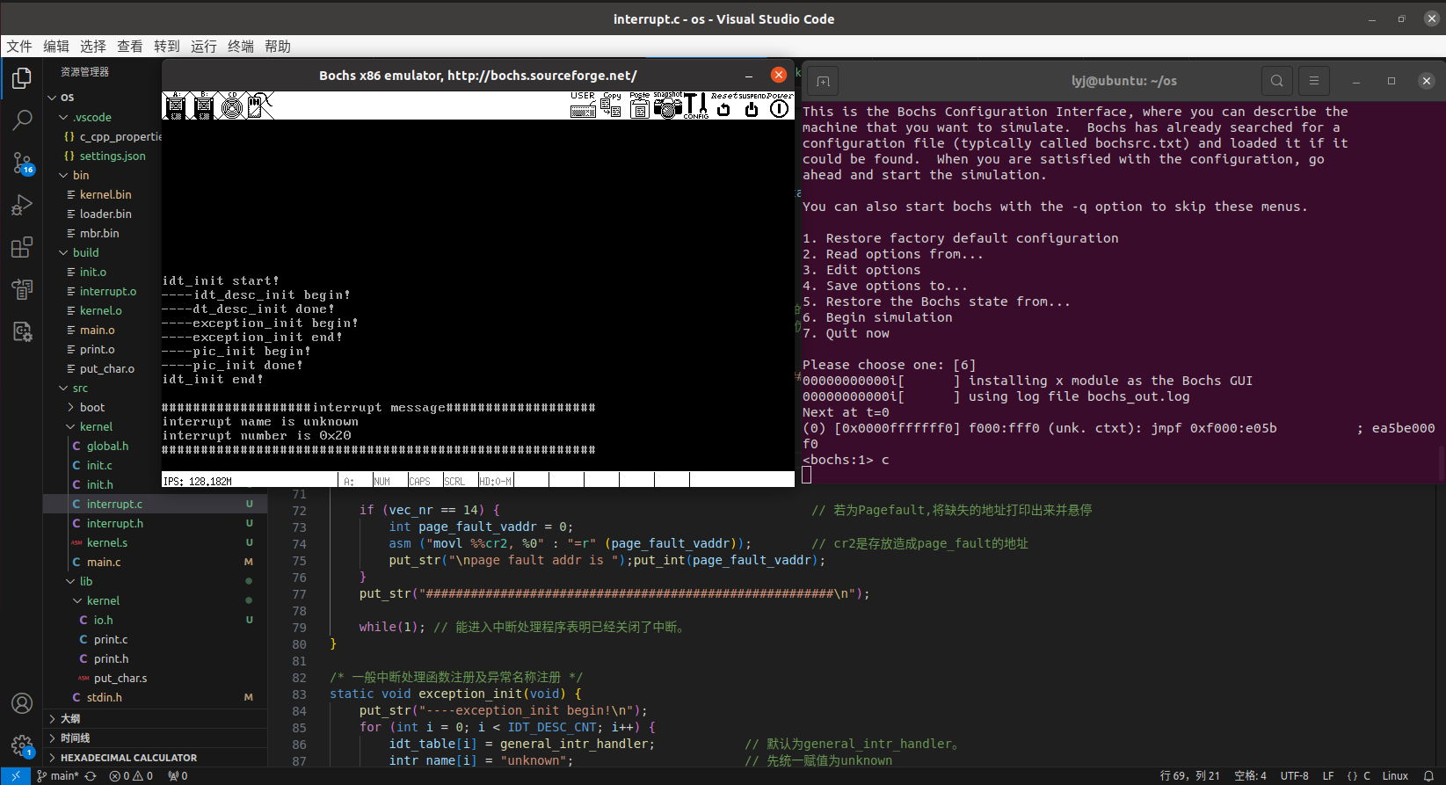This screenshot has height=785, width=1446.
Task: Click the Bochs Paste icon
Action: coord(640,105)
